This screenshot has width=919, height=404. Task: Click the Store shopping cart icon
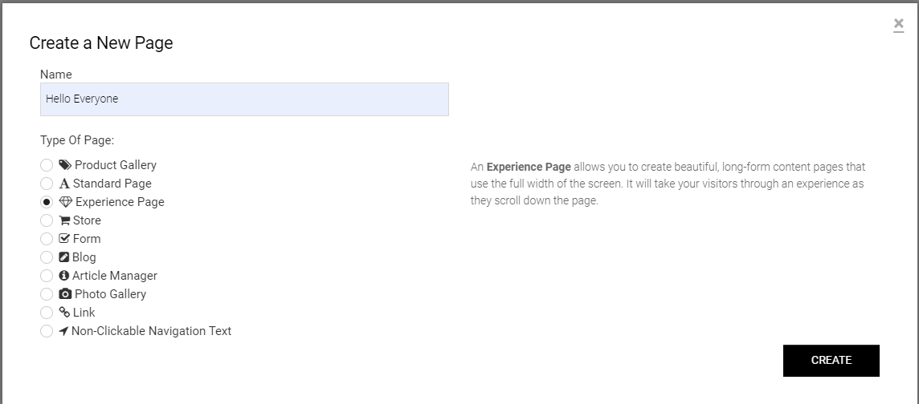coord(65,220)
